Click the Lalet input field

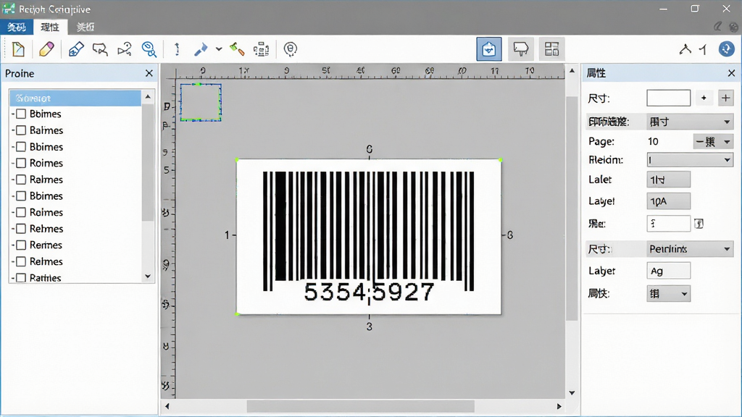[668, 180]
